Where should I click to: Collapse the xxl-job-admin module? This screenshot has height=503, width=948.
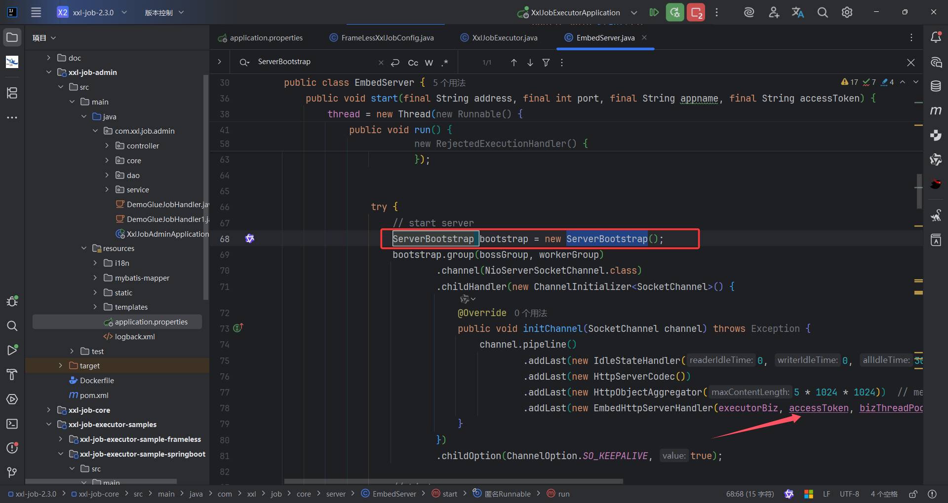click(48, 72)
